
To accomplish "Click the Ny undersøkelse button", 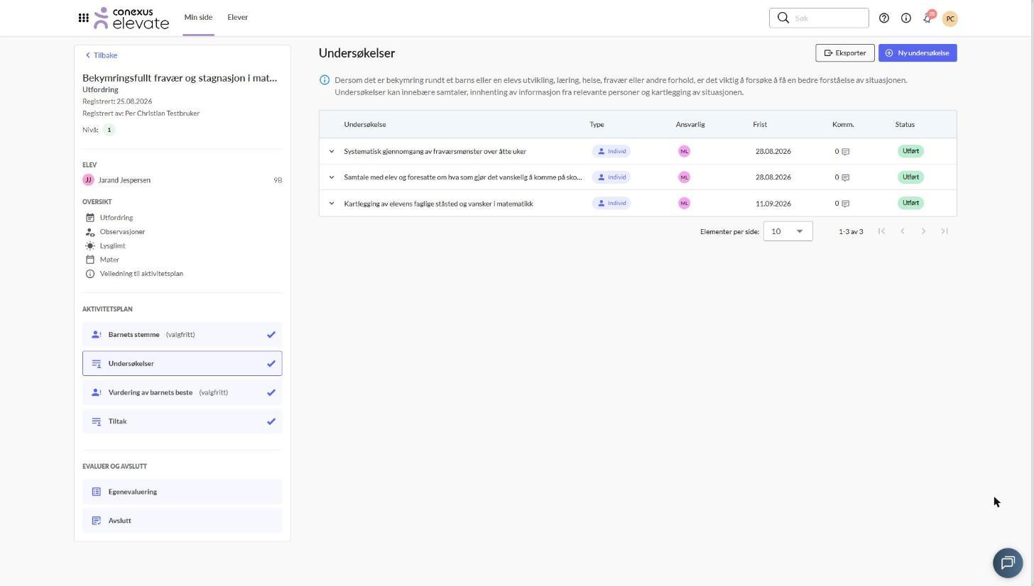I will 918,53.
